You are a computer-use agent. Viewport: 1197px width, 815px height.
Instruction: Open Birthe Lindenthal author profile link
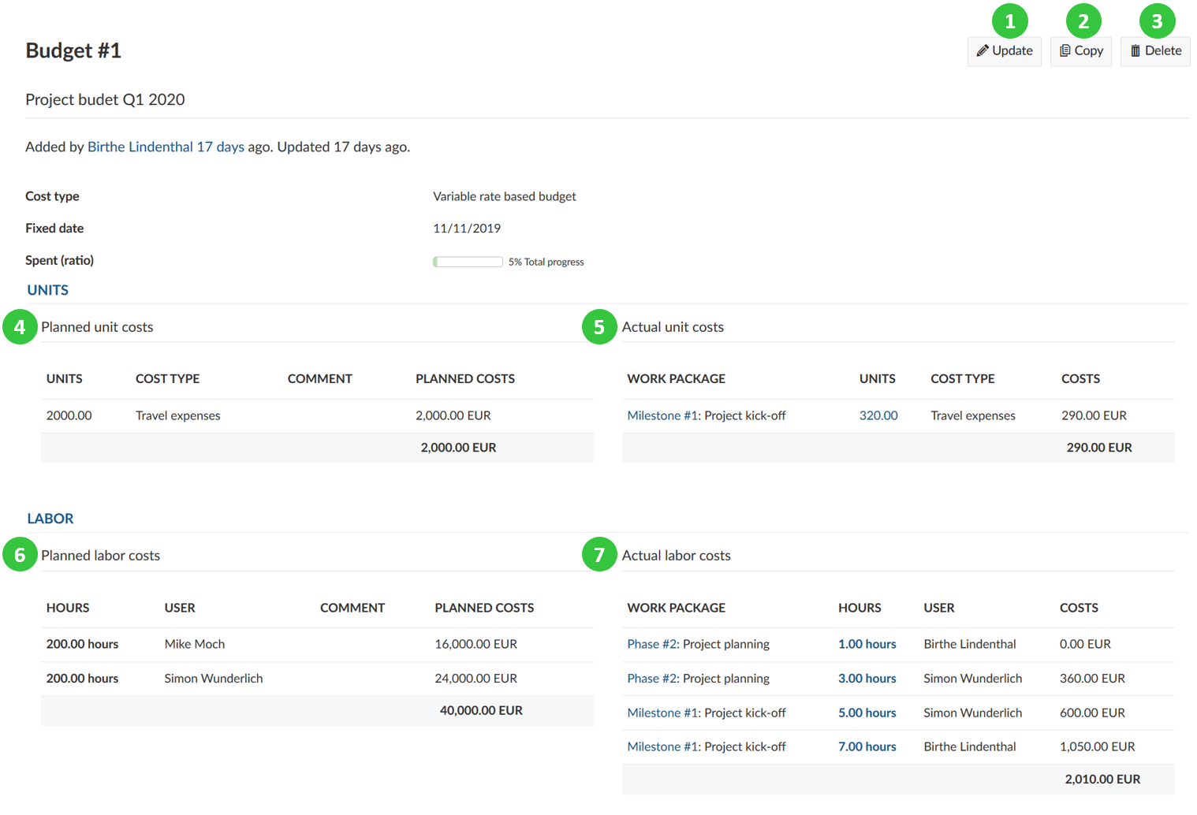140,147
